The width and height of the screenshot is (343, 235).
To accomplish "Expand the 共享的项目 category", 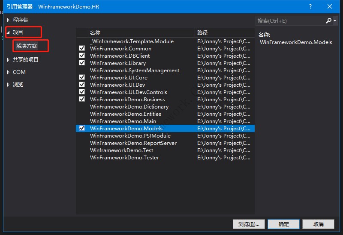I will 8,60.
